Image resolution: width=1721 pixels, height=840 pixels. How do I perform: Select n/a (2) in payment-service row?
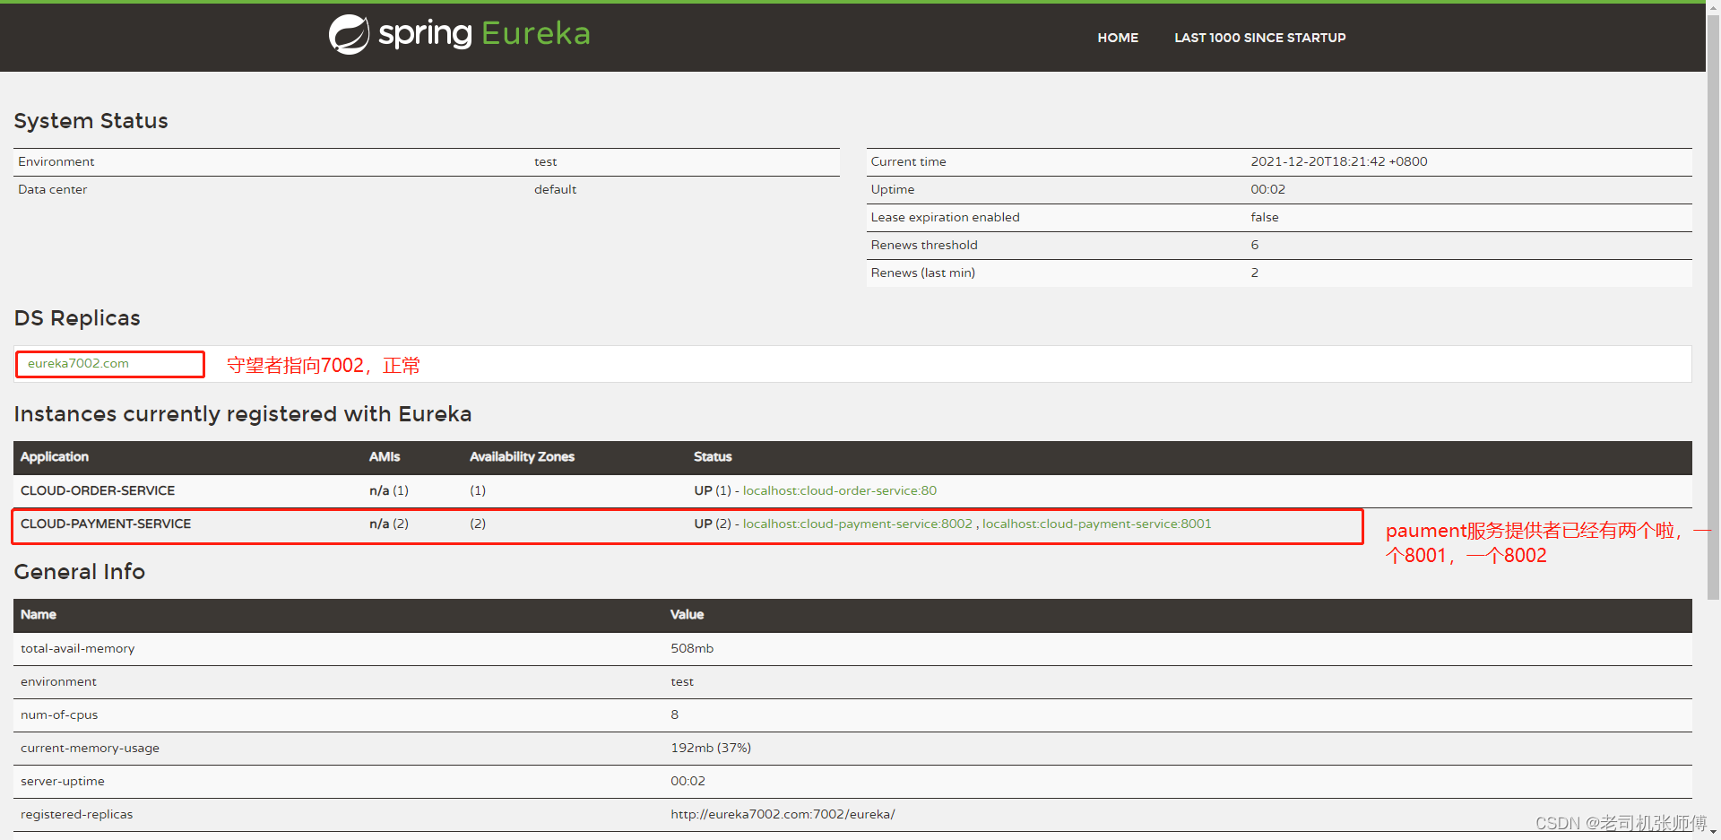389,524
